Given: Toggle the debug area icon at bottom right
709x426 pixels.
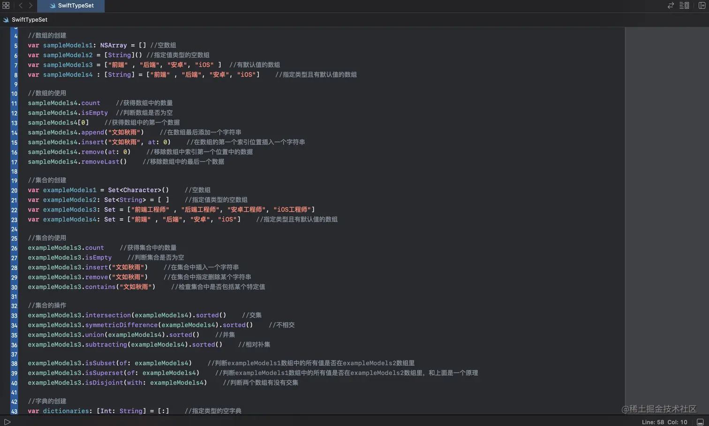Looking at the screenshot, I should tap(700, 422).
